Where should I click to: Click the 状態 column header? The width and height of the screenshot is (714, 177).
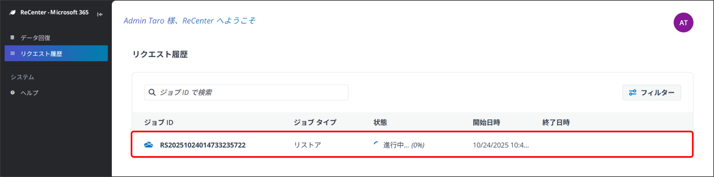380,122
